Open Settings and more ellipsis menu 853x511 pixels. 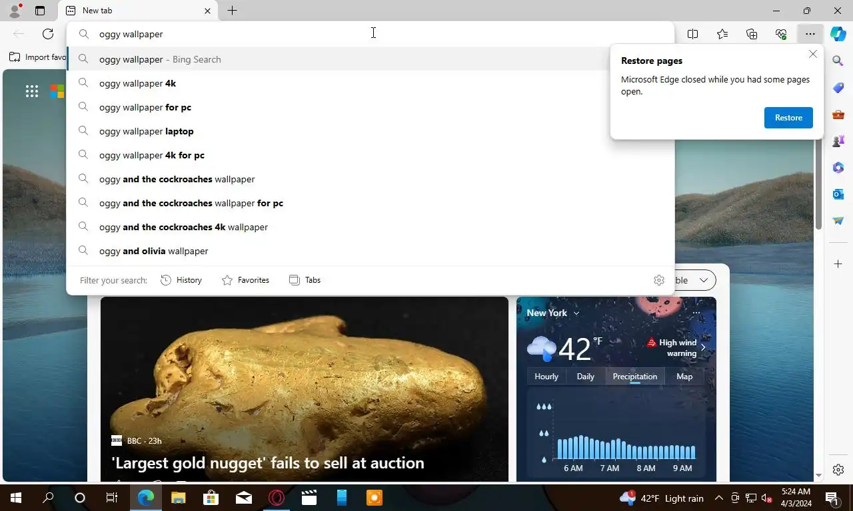click(810, 34)
